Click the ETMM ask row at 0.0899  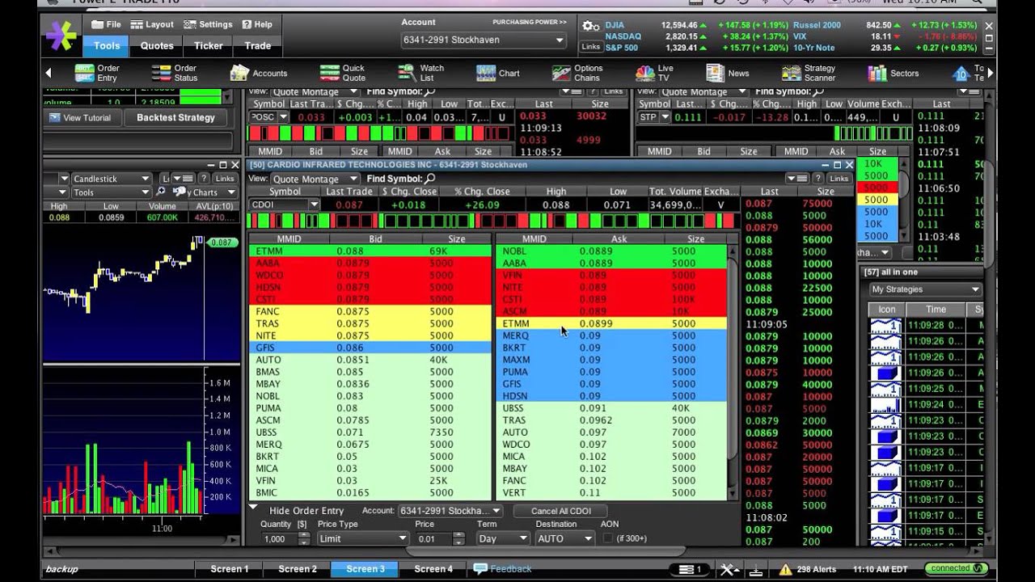coord(610,323)
